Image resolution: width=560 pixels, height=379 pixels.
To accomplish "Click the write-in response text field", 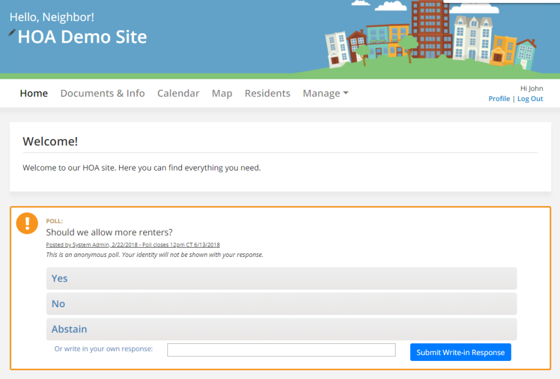I will click(281, 349).
